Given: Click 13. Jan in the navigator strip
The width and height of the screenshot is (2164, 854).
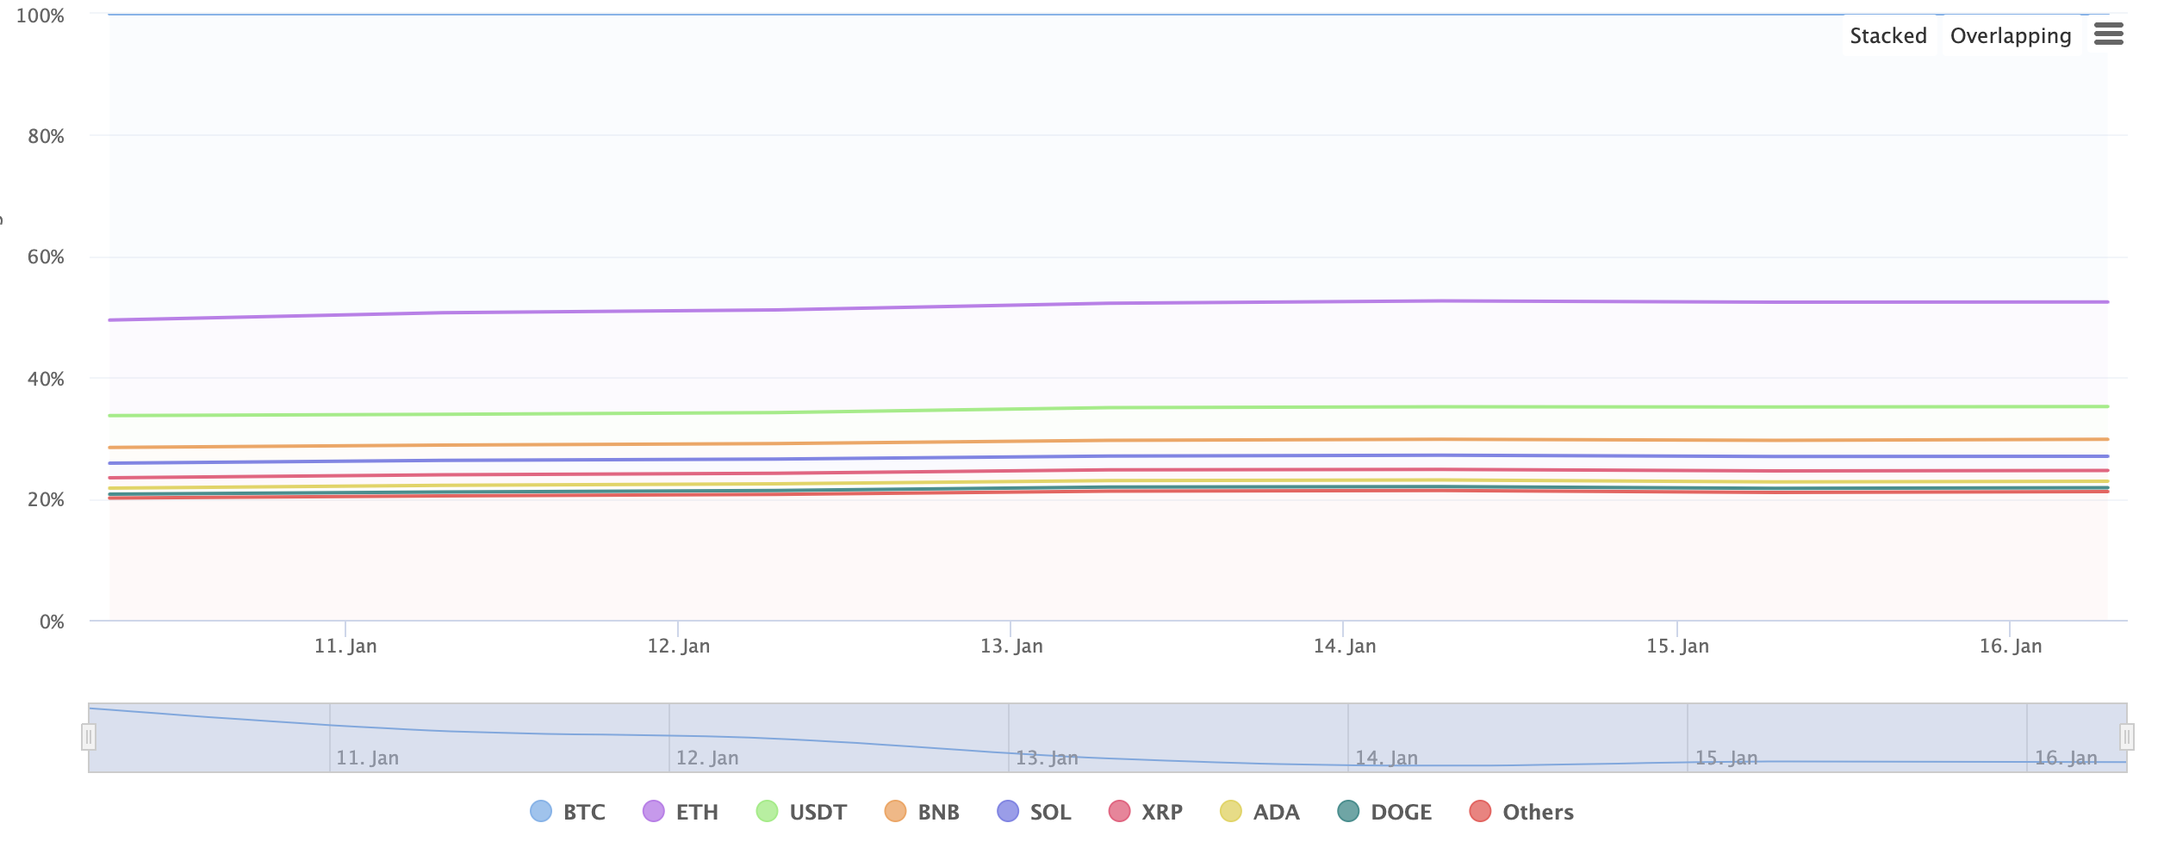Looking at the screenshot, I should tap(1047, 758).
